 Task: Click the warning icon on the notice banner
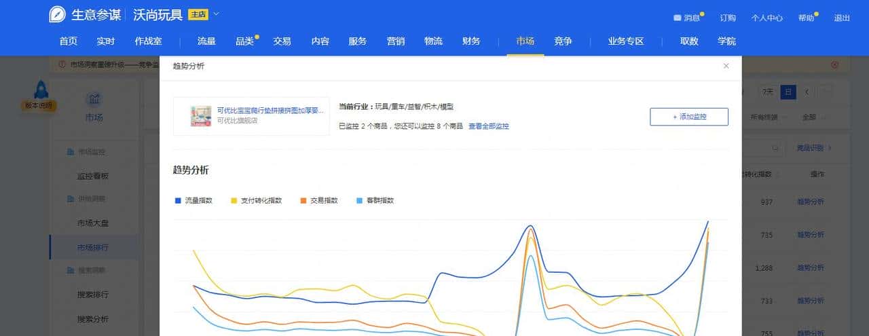pyautogui.click(x=62, y=65)
